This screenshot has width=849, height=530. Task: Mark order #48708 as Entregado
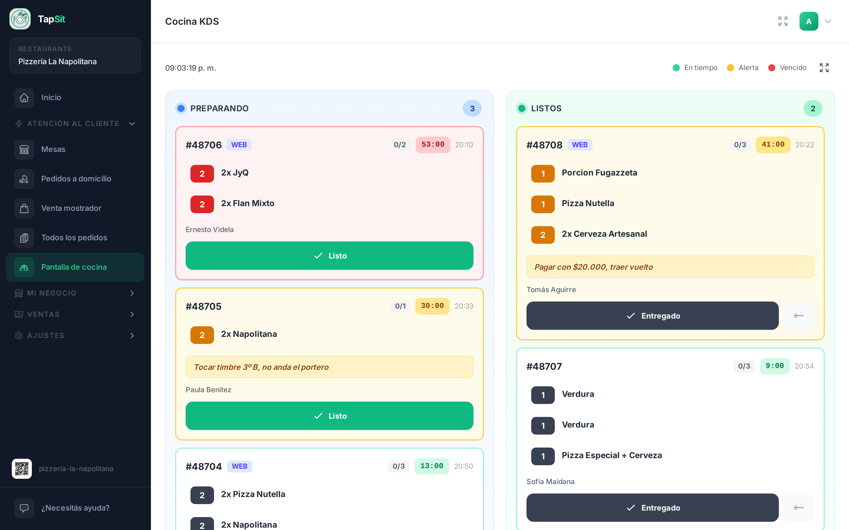tap(652, 315)
